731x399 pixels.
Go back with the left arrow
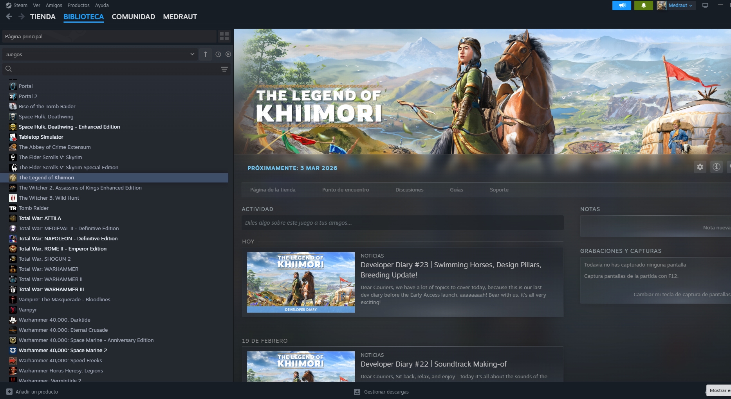[x=9, y=16]
